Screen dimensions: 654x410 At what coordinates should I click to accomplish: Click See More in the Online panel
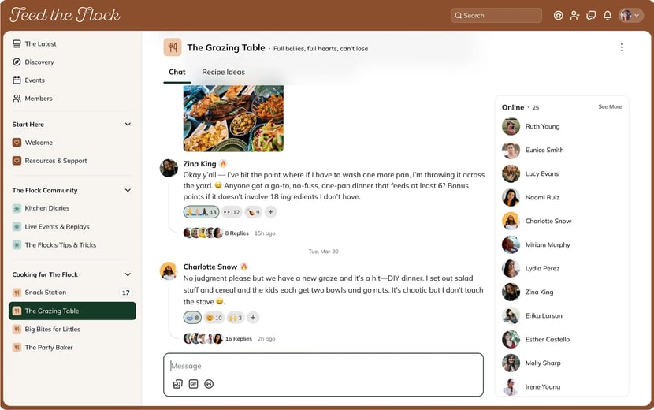[610, 107]
